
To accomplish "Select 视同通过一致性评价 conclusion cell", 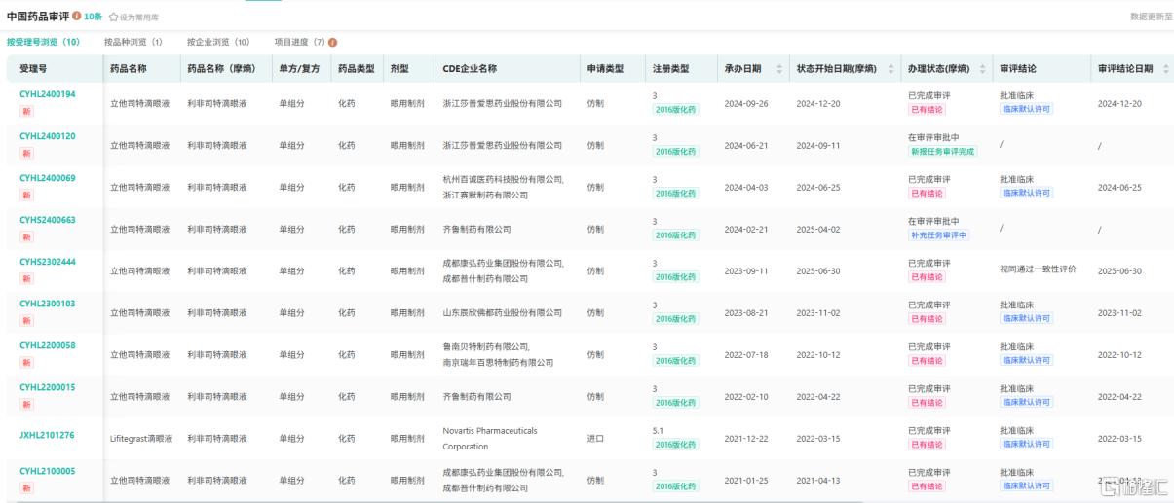I will tap(1038, 269).
